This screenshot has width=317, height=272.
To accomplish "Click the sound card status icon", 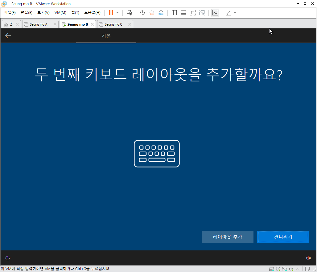I will coord(291,269).
